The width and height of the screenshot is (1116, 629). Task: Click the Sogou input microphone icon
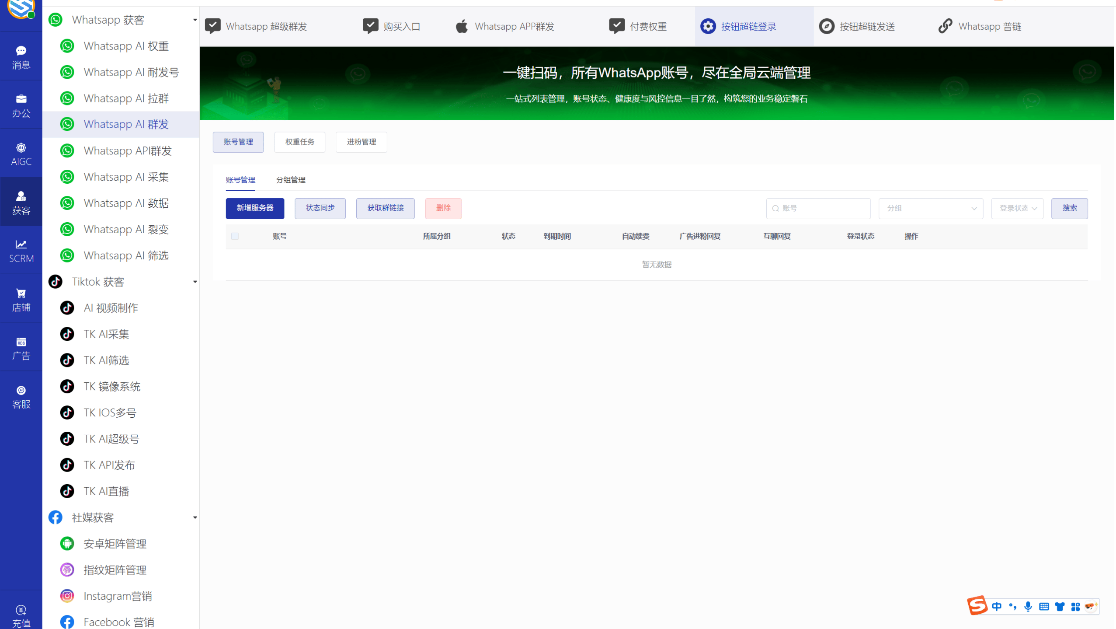click(1028, 606)
